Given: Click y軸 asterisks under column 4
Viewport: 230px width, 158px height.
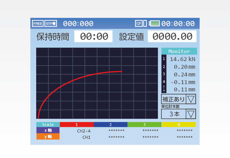Looking at the screenshot, I should (x=185, y=137).
